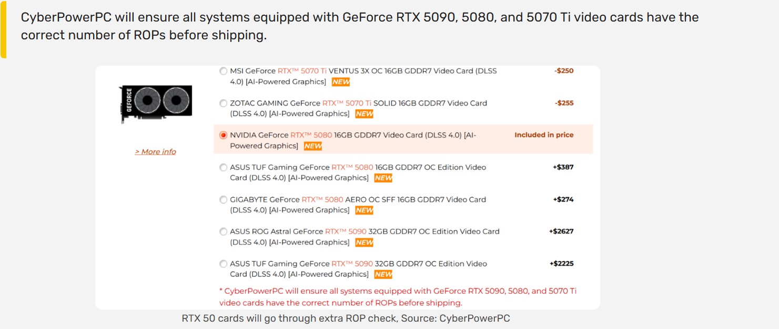Click the NEW badge next to GIGABYTE AERO card

point(365,210)
